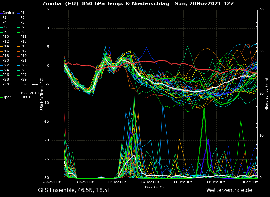Select the Oper legend entry
270x197 pixels.
tap(6, 97)
